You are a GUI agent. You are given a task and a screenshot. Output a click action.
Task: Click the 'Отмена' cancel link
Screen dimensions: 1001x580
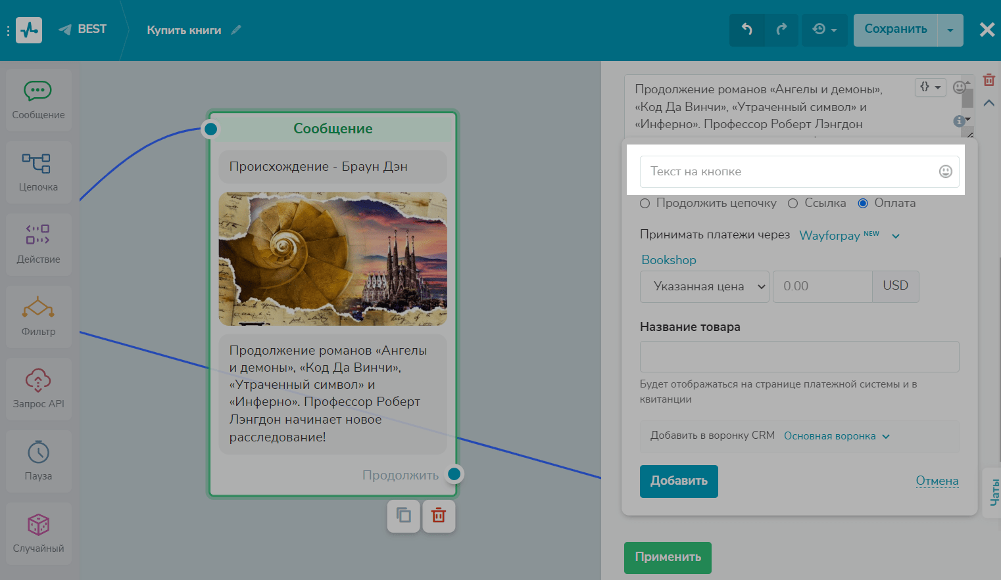pyautogui.click(x=937, y=481)
